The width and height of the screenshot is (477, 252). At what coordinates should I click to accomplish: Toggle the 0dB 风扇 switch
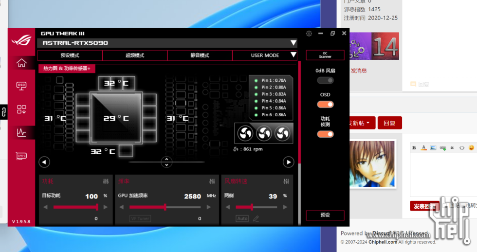pyautogui.click(x=325, y=80)
